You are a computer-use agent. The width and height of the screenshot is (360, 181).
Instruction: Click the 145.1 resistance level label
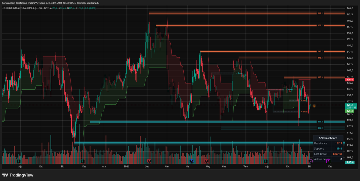320,58
